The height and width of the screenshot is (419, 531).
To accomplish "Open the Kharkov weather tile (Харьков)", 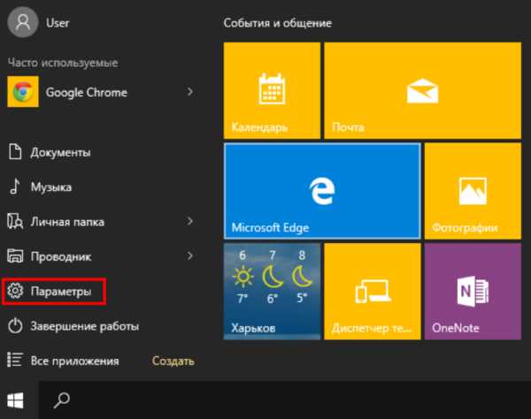I will 272,291.
